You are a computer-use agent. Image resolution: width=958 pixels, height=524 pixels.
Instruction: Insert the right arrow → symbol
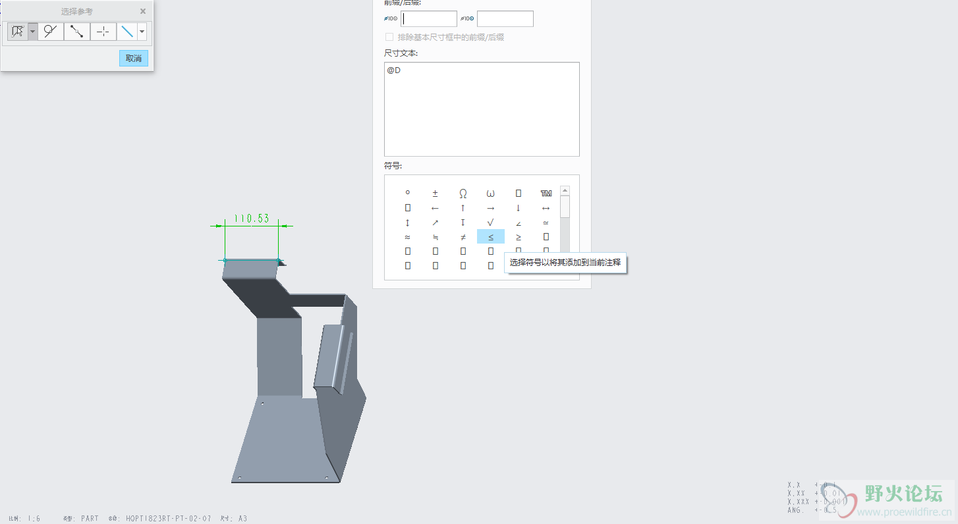coord(491,207)
